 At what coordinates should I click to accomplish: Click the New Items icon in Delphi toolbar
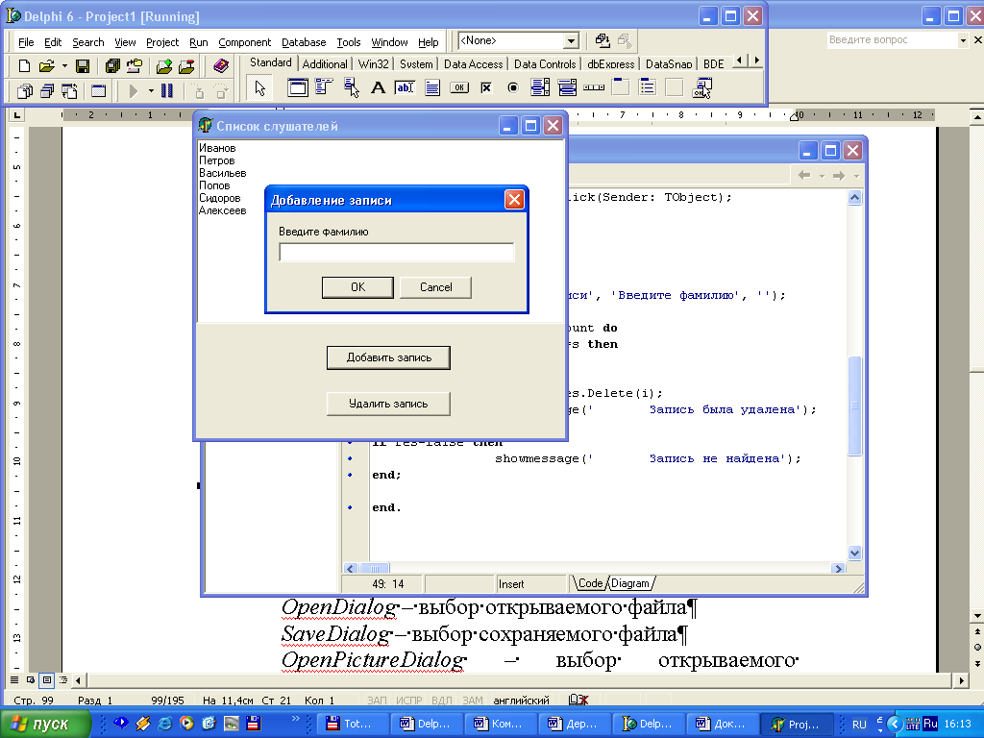tap(24, 66)
